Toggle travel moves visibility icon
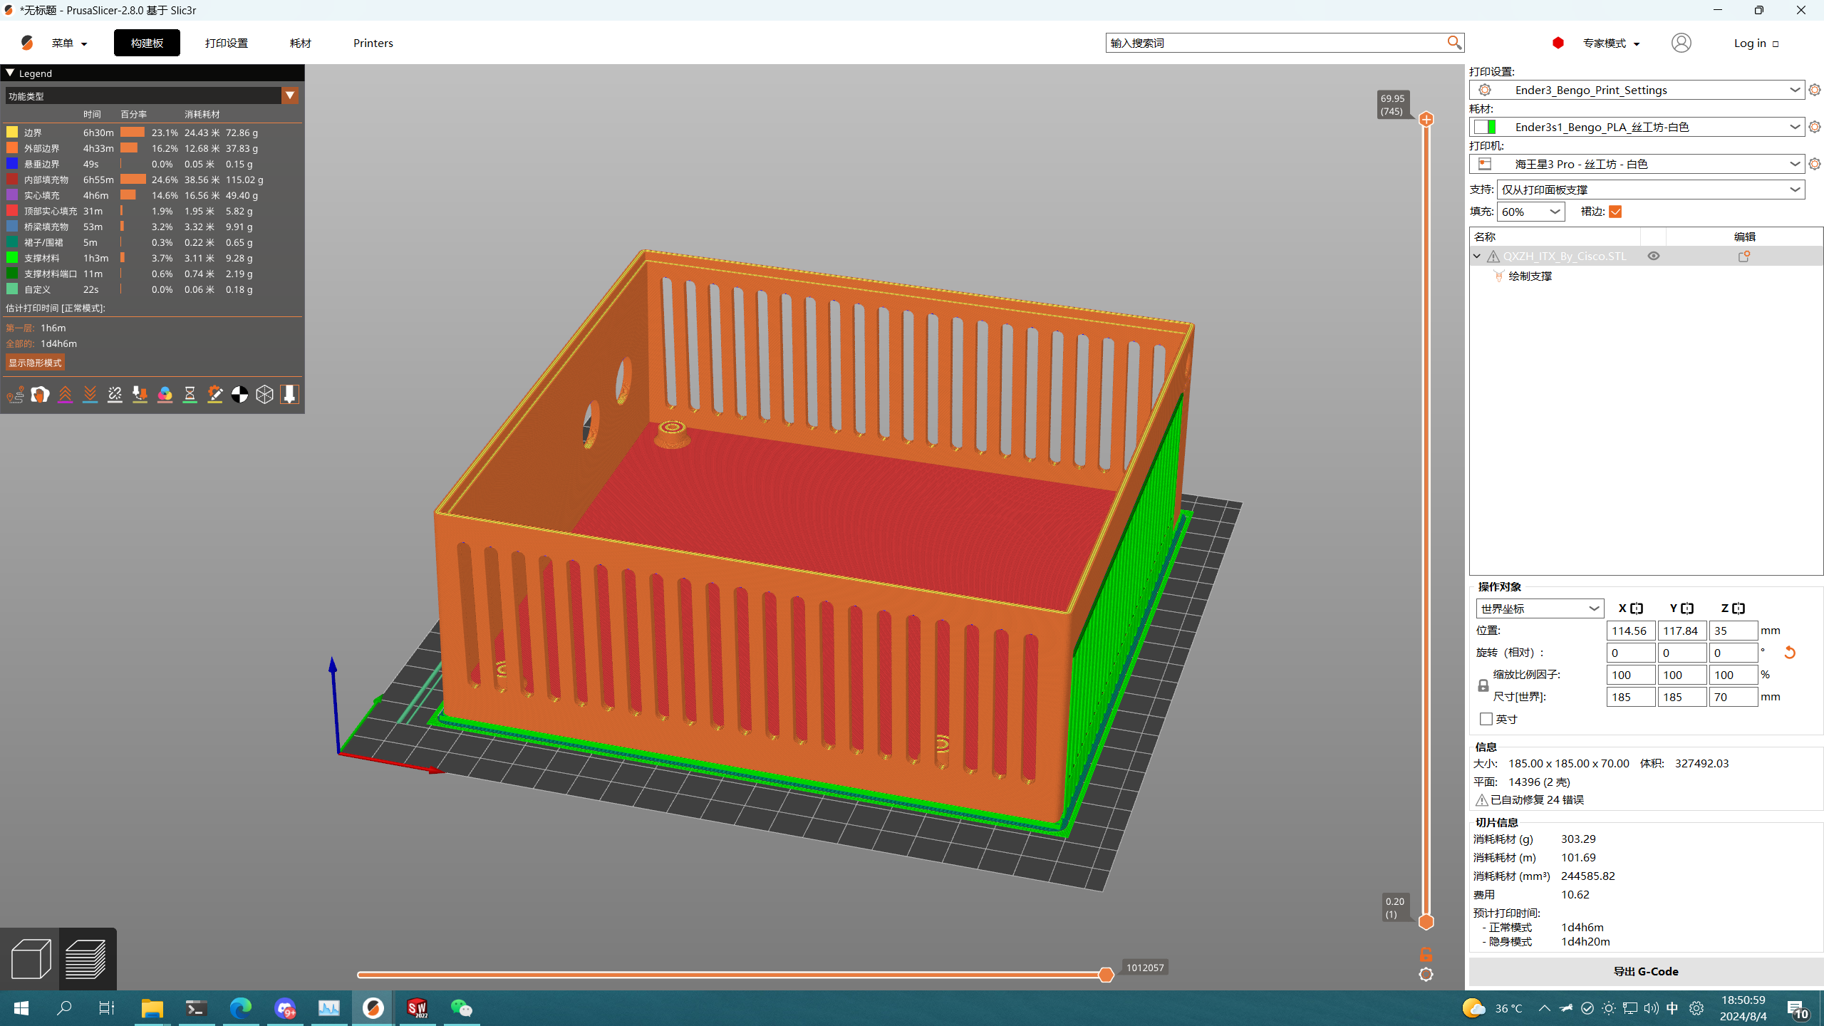The height and width of the screenshot is (1026, 1824). tap(15, 394)
